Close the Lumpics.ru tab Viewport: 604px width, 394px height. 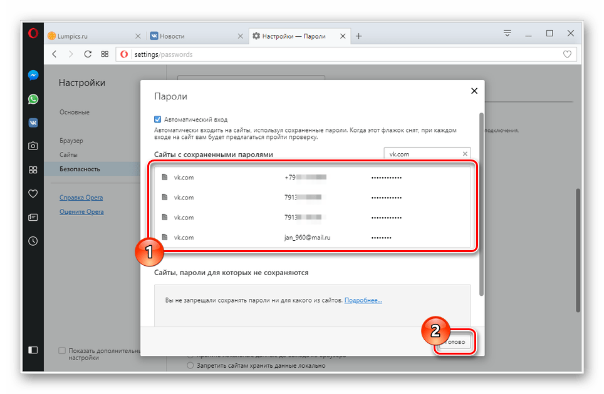click(138, 36)
